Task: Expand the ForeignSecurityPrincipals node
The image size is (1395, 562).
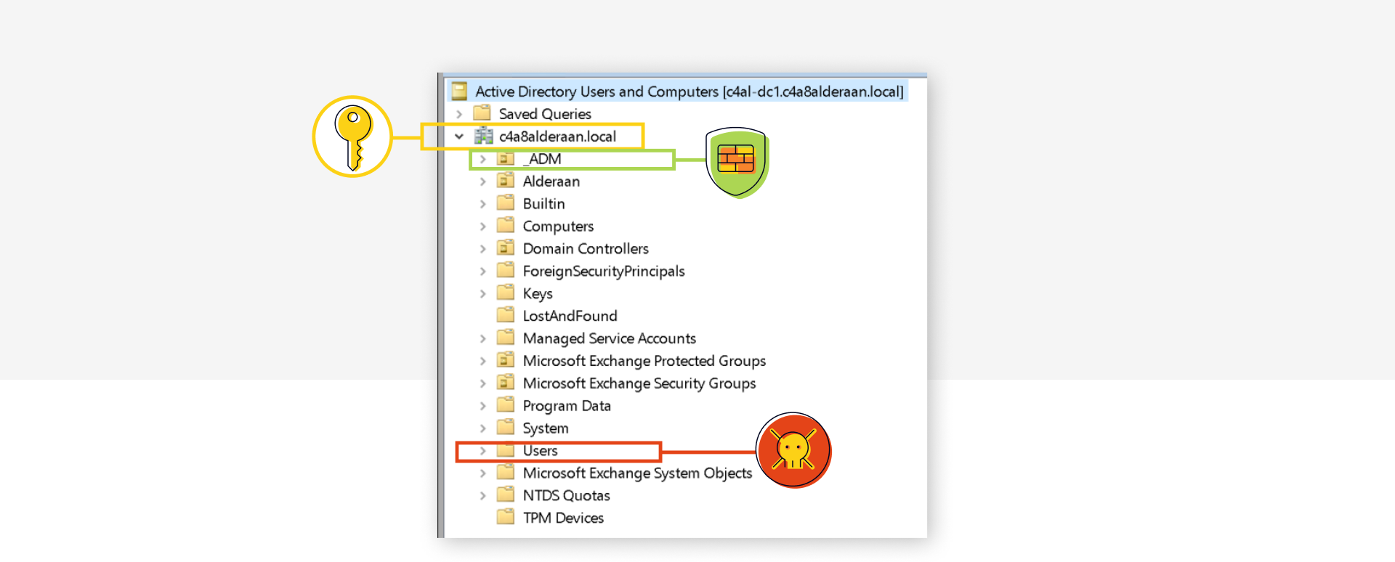Action: (483, 272)
